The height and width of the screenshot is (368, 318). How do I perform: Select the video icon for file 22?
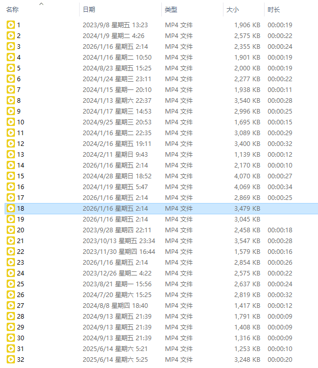click(10, 251)
